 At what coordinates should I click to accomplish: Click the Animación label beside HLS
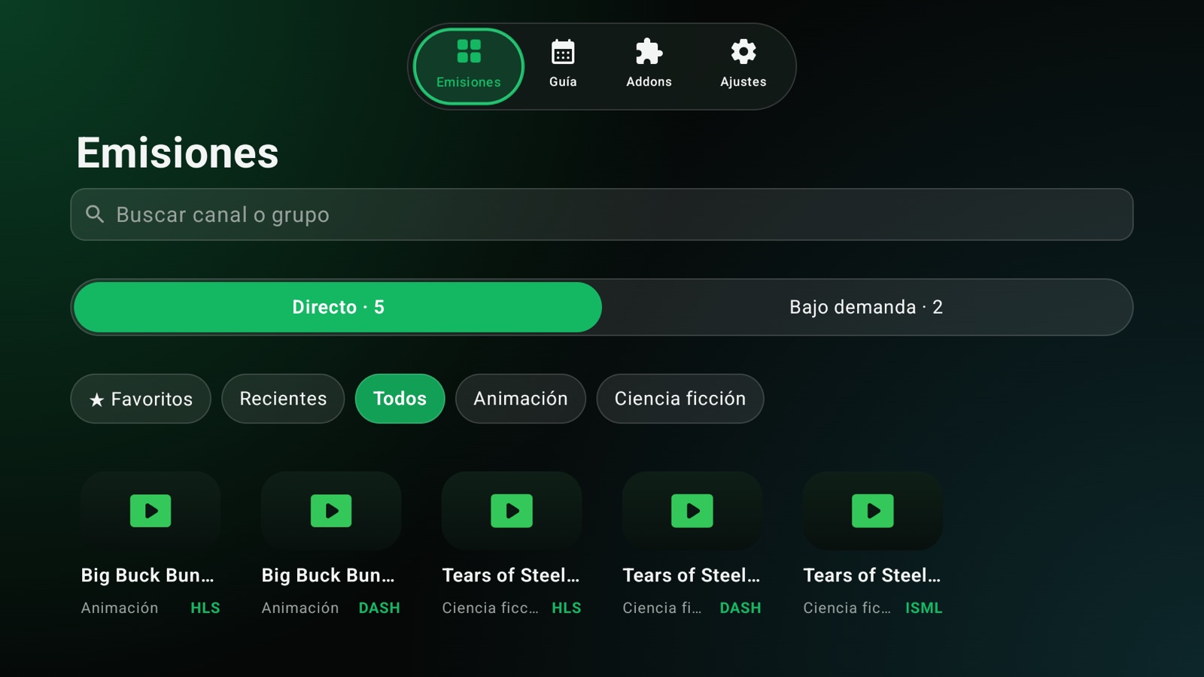(120, 608)
